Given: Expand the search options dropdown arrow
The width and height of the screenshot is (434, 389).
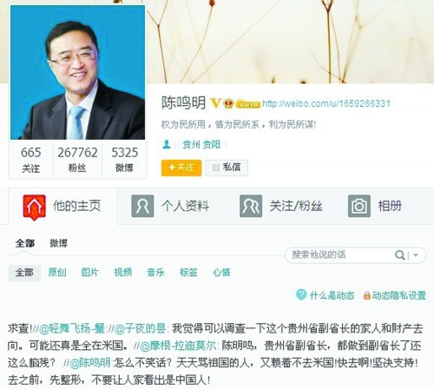Looking at the screenshot, I should 416,255.
